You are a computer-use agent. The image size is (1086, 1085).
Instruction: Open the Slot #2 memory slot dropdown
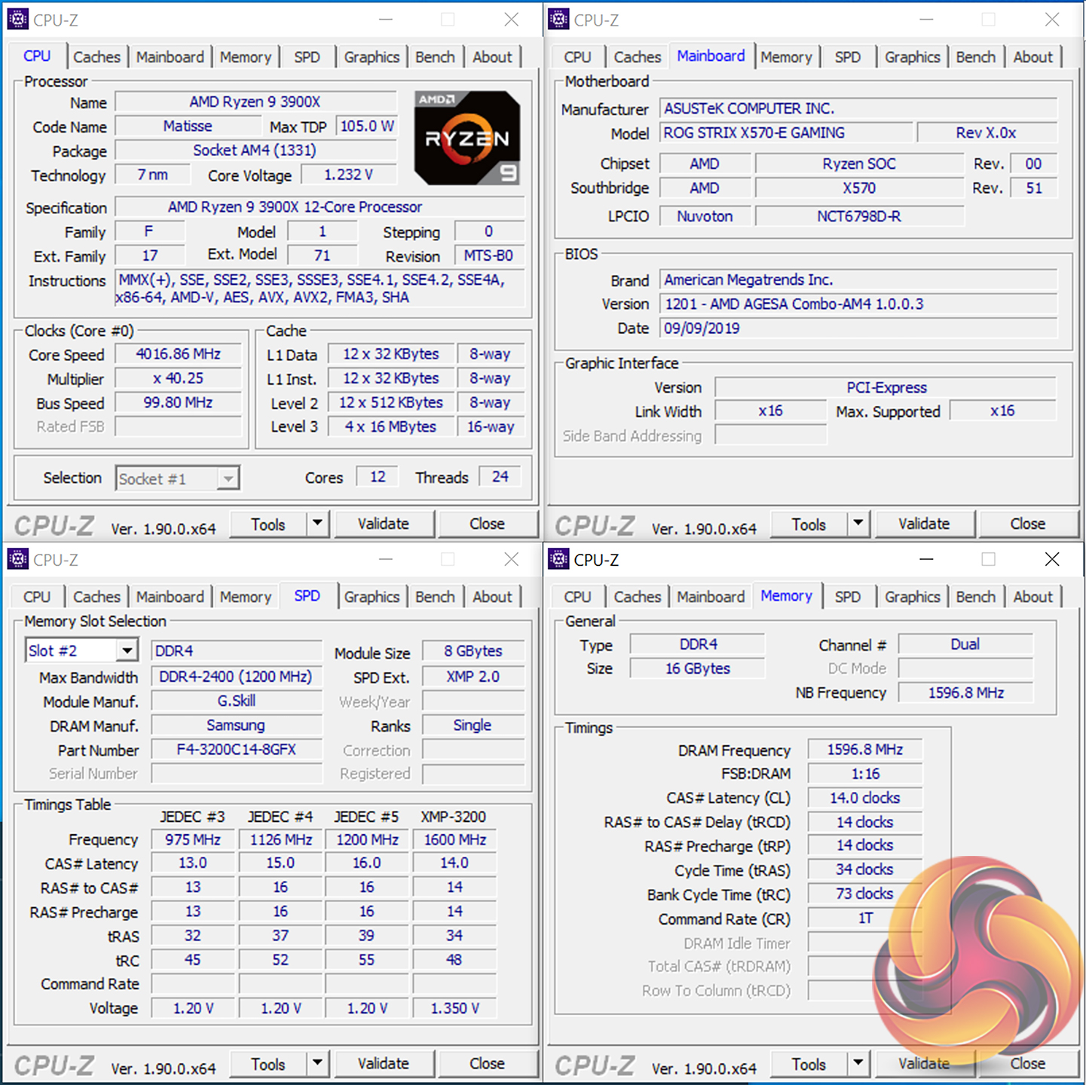[127, 650]
